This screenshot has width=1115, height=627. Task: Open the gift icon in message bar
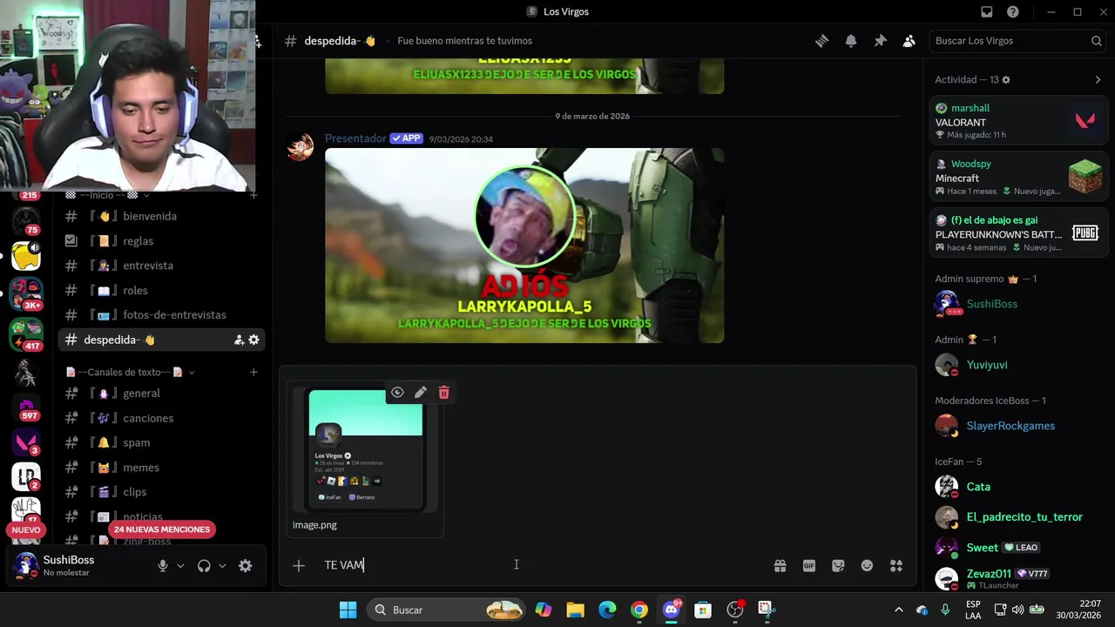pyautogui.click(x=780, y=566)
